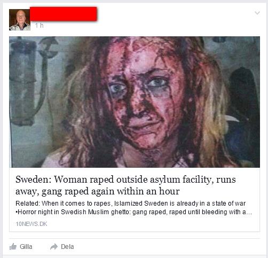Open the poster's profile picture
Viewport: 268px width, 258px height.
pos(20,20)
